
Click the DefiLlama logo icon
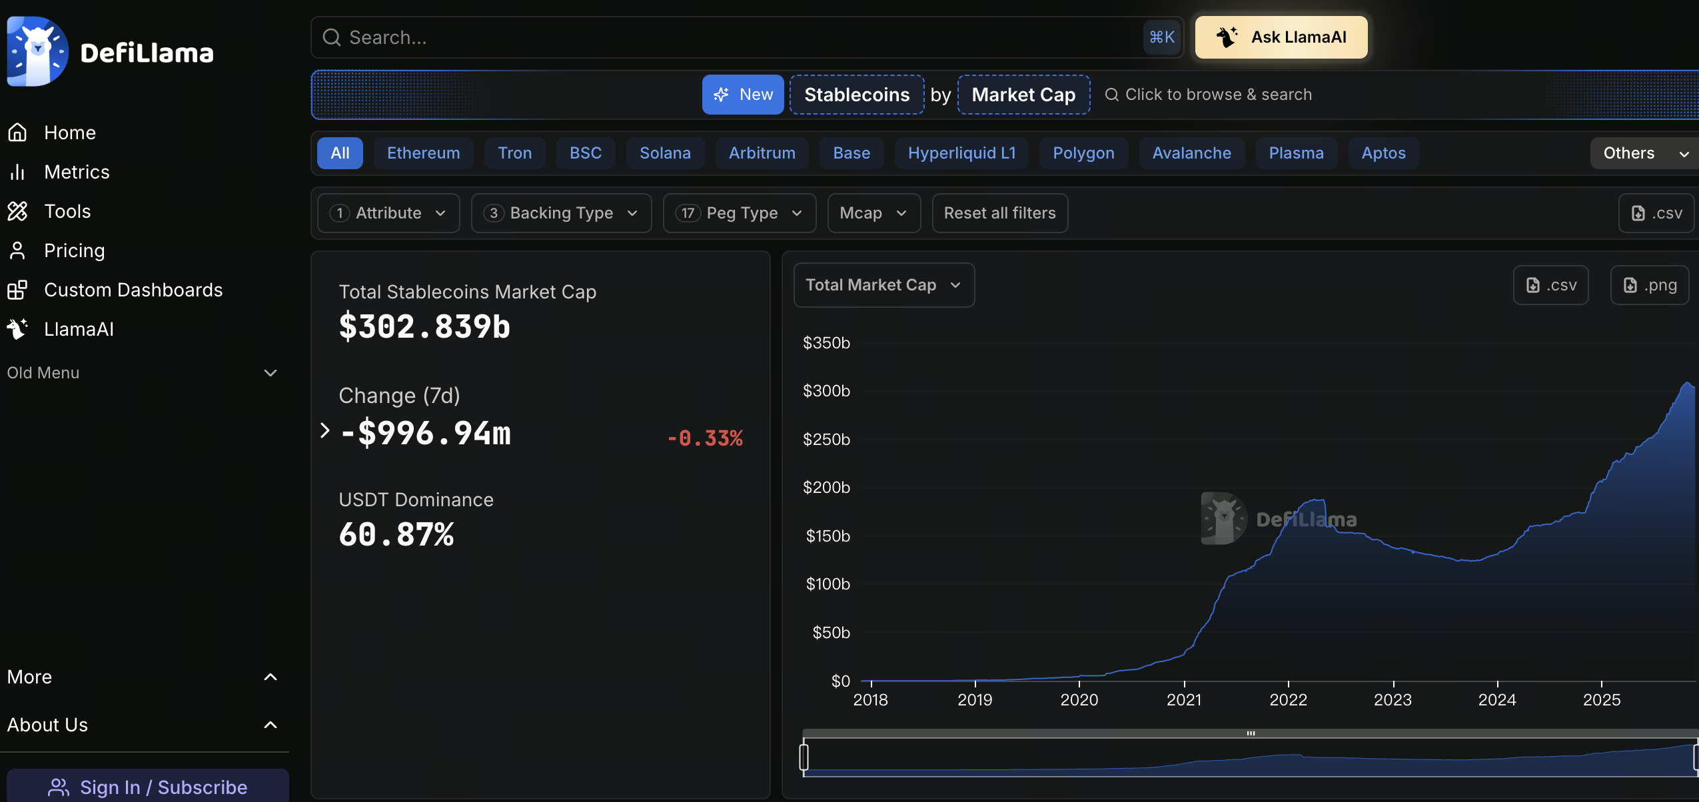click(37, 51)
